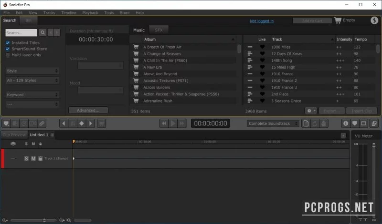Open the dropdown below Keyword showing dashes
Image resolution: width=382 pixels, height=224 pixels.
32,104
